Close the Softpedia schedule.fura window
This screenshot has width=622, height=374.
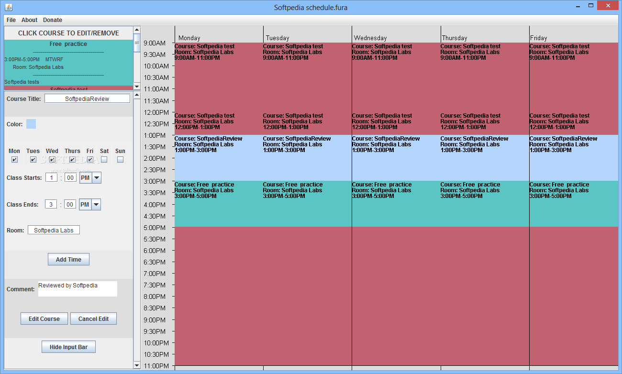coord(609,6)
